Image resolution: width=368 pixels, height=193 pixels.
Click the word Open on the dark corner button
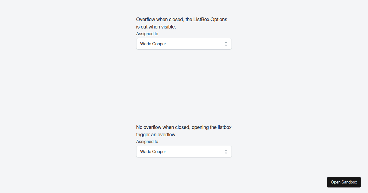point(336,182)
